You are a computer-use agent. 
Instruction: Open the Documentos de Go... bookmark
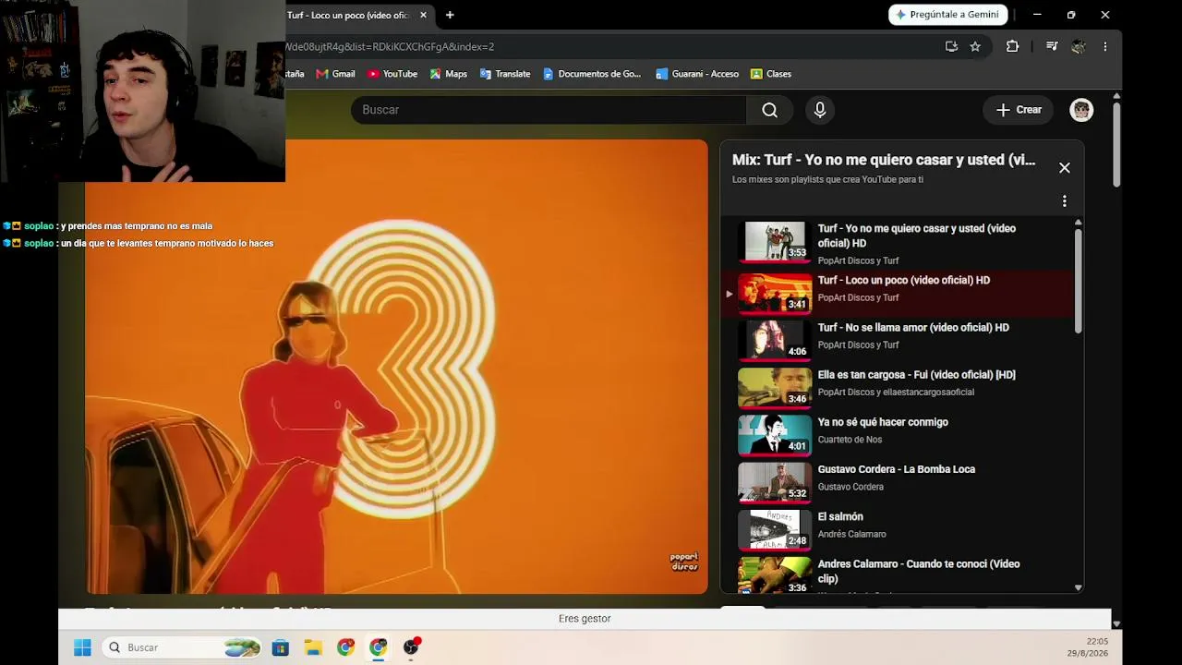pos(592,74)
